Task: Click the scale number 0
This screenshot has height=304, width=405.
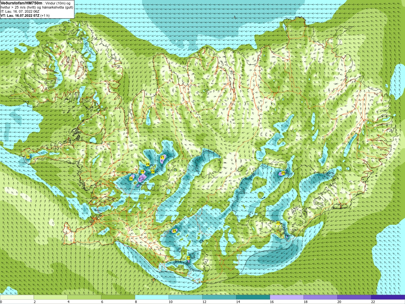Action: (x=1, y=302)
